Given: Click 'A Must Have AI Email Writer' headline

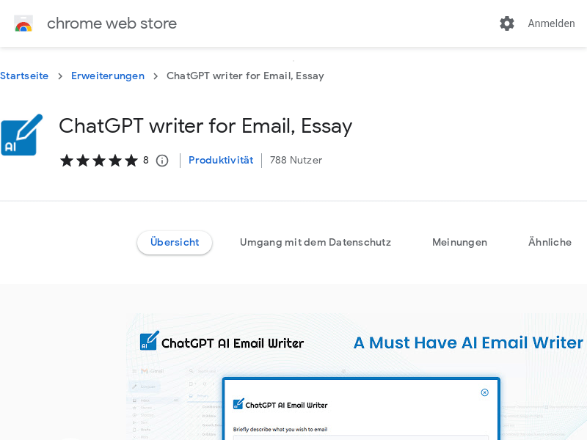Looking at the screenshot, I should pos(468,342).
